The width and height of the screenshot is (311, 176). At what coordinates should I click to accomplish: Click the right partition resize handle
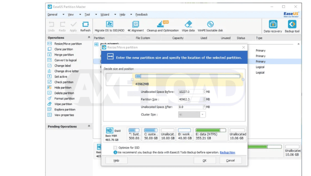pos(243,79)
